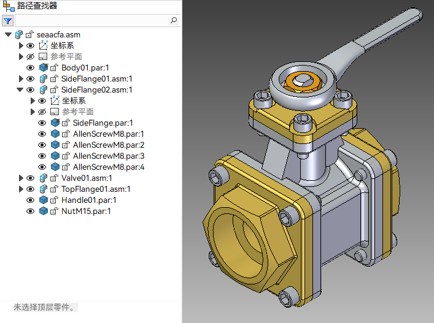Image resolution: width=434 pixels, height=323 pixels.
Task: Click the PathFinder panel title icon
Action: tap(9, 6)
